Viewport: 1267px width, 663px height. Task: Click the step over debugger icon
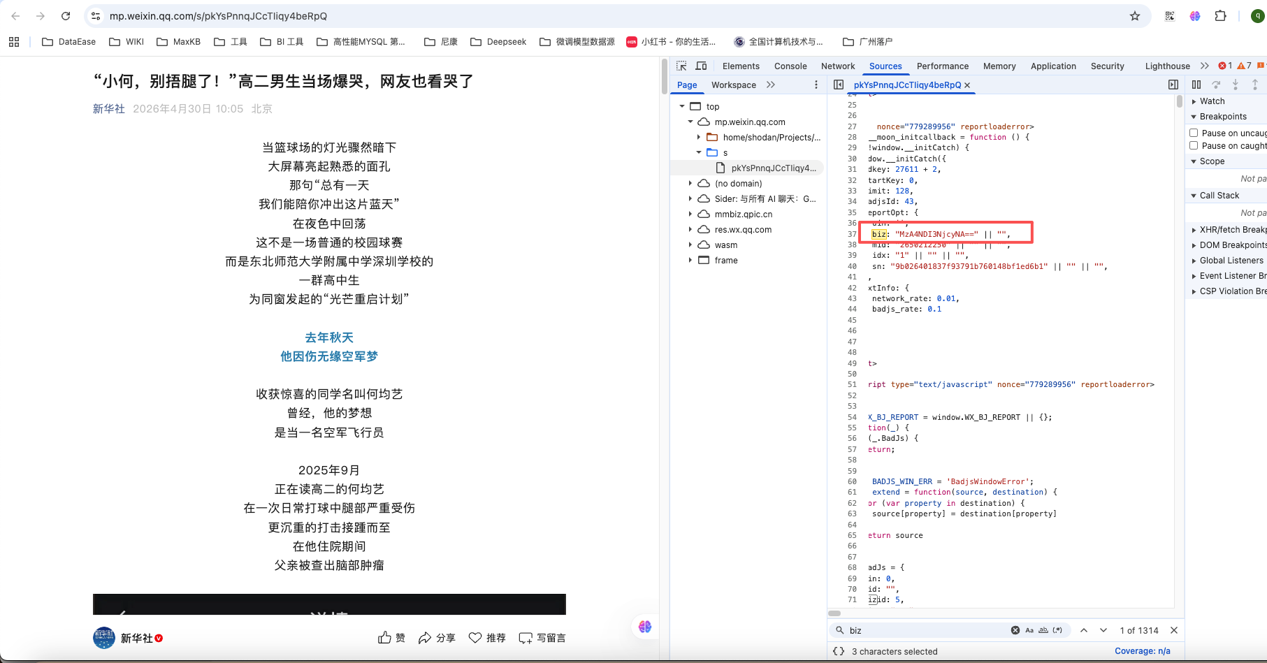pos(1216,85)
